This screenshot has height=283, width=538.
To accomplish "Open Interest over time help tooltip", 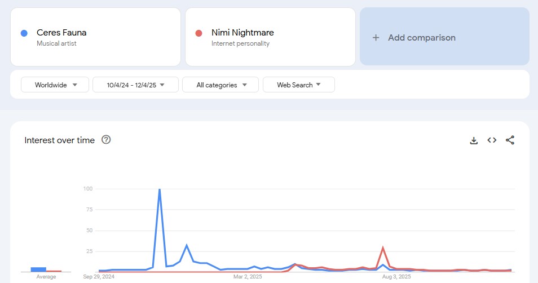I will [106, 140].
